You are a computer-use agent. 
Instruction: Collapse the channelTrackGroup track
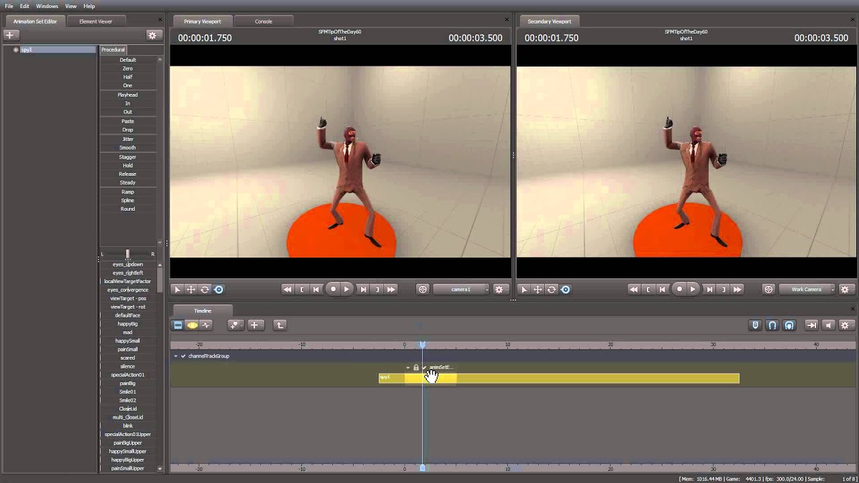pyautogui.click(x=176, y=356)
